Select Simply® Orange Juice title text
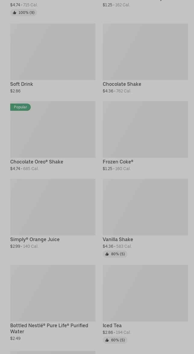 35,240
